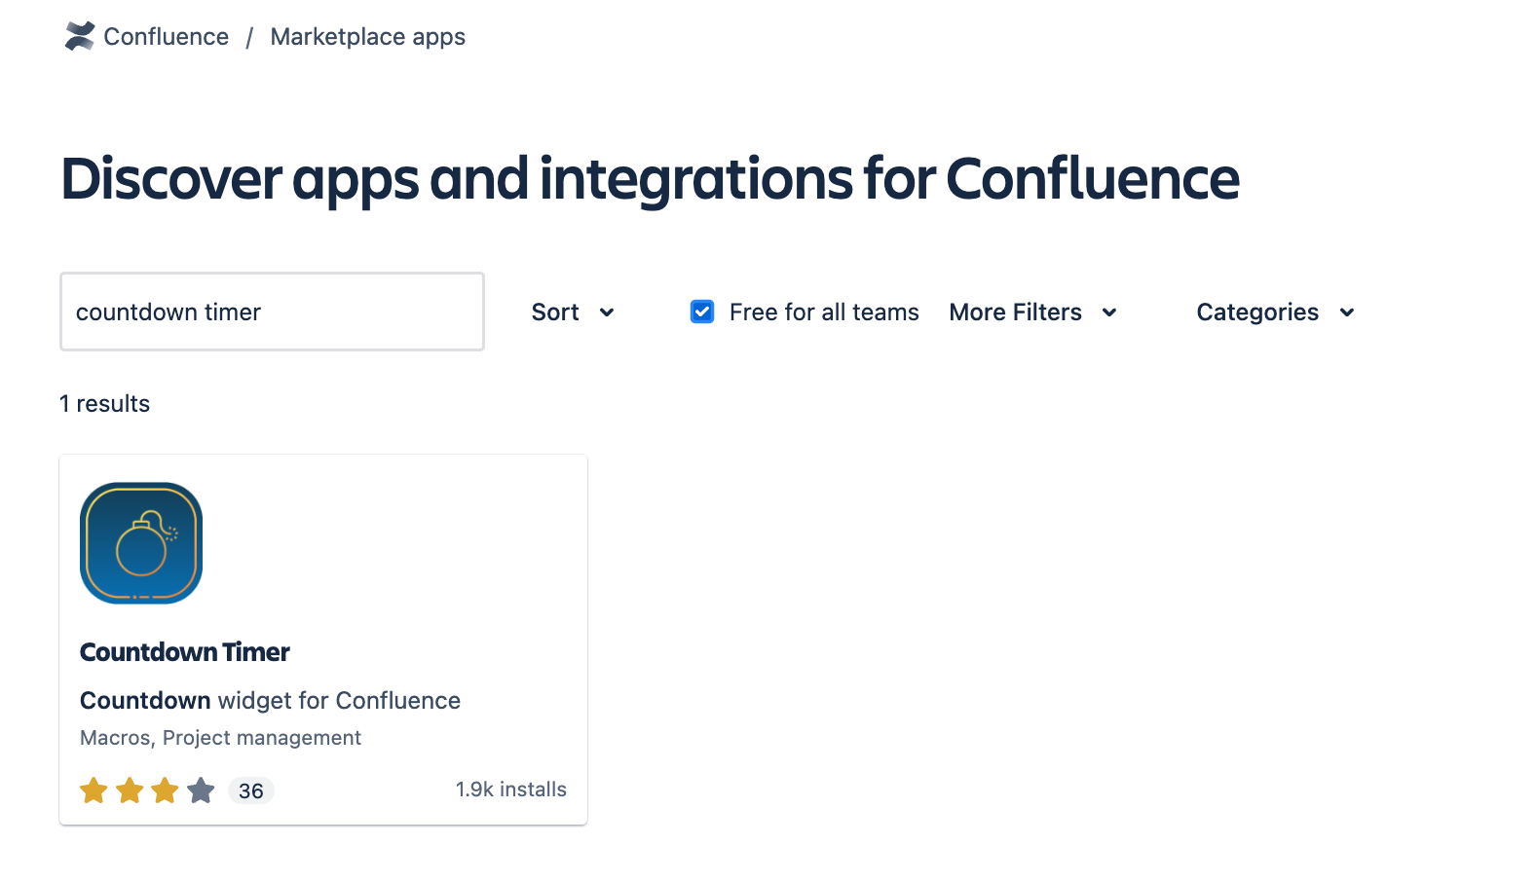The width and height of the screenshot is (1536, 882).
Task: Click the second gold rating star
Action: click(x=130, y=790)
